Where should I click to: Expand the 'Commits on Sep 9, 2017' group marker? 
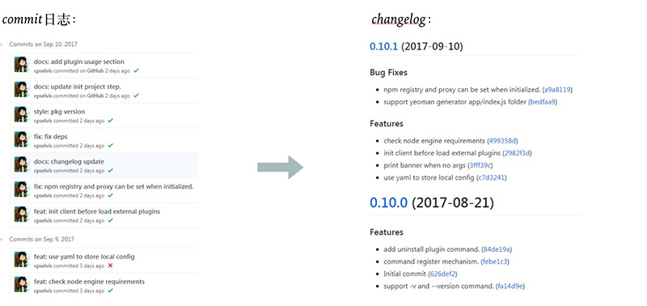coord(2,239)
